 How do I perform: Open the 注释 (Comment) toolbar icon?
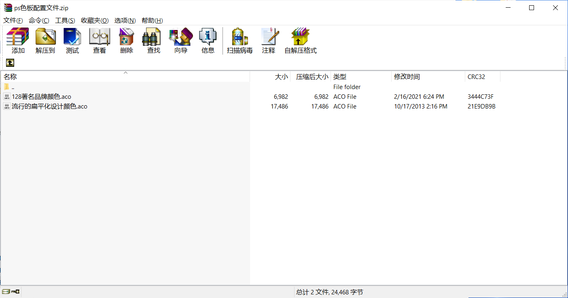pyautogui.click(x=269, y=40)
